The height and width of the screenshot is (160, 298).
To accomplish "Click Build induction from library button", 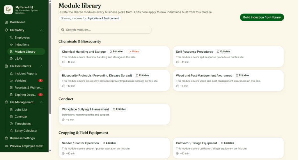I will point(262,17).
